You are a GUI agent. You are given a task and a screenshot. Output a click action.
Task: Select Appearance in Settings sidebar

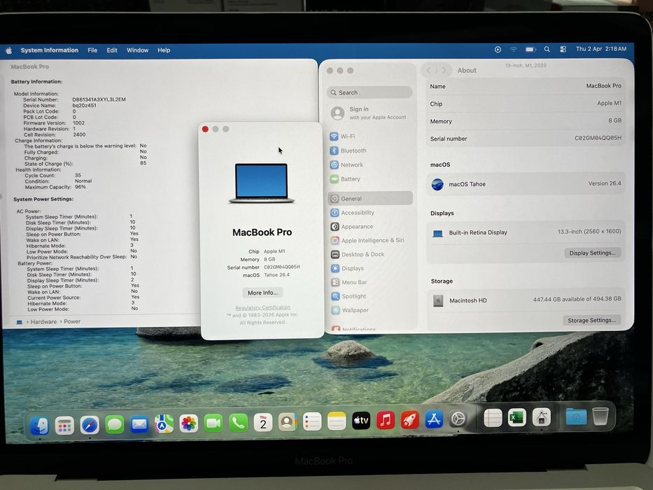point(370,226)
